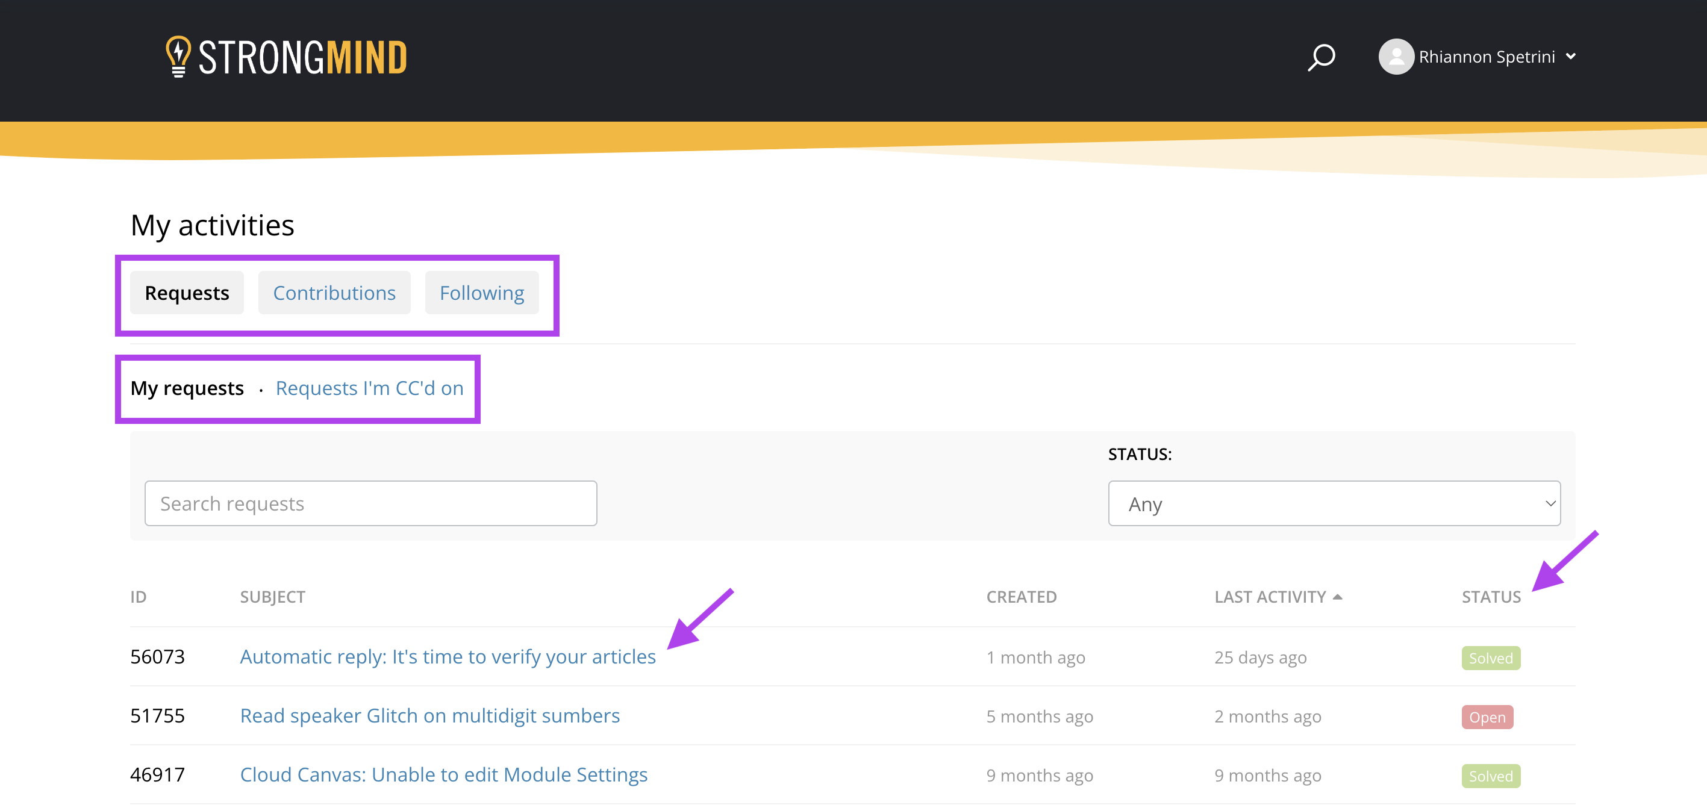Click the user avatar icon

click(x=1396, y=57)
